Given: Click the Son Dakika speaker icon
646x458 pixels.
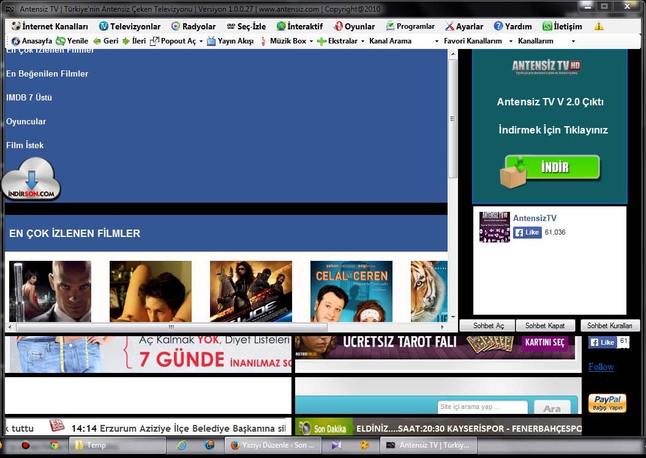Looking at the screenshot, I should pos(304,429).
